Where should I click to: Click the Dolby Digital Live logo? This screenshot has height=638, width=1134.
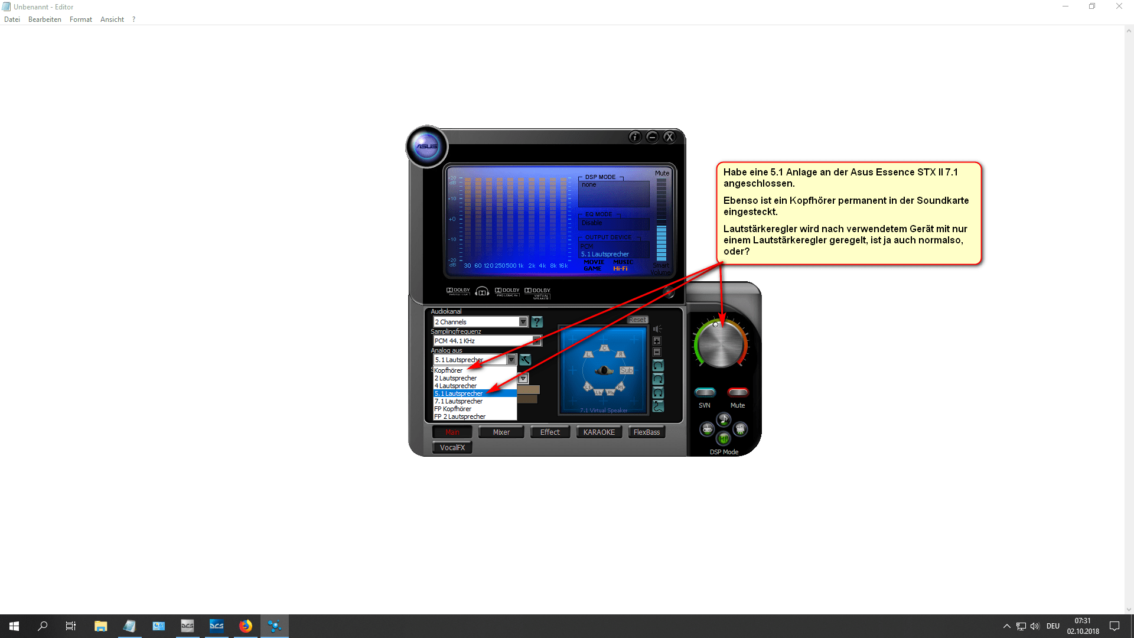coord(458,291)
